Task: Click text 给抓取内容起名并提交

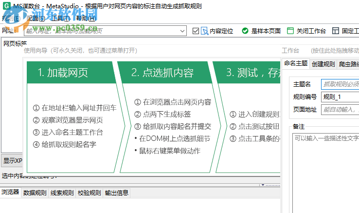Action: (177, 126)
